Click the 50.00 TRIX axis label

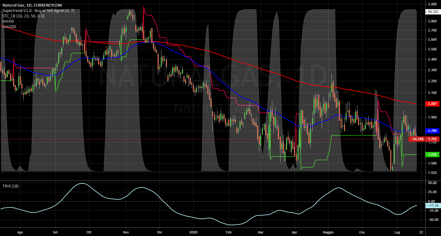432,183
